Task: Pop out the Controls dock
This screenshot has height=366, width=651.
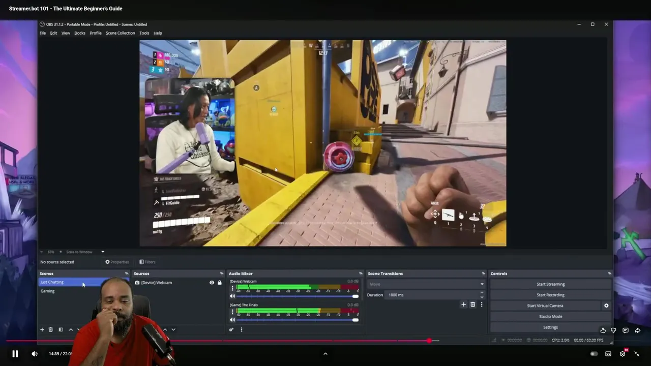Action: [x=609, y=273]
